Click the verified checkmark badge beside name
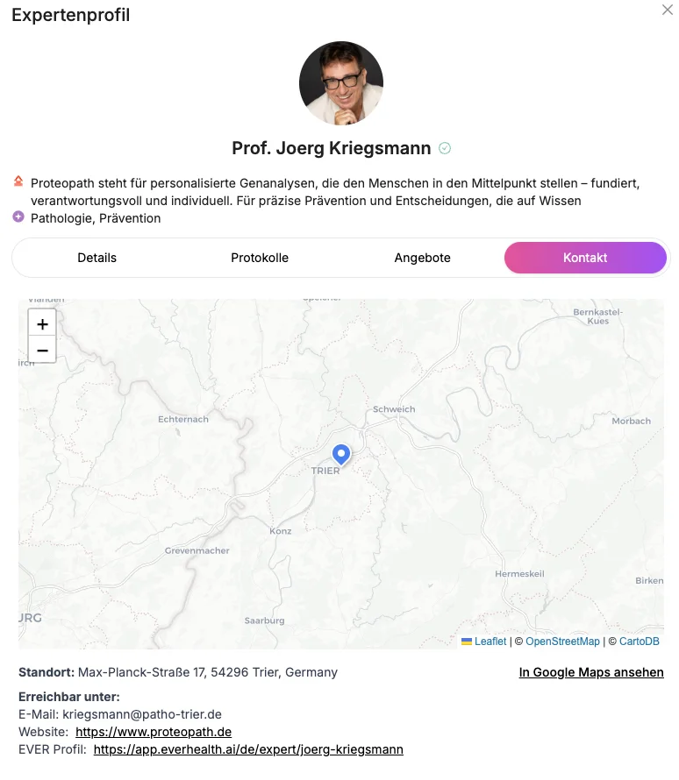The height and width of the screenshot is (780, 679). (445, 148)
